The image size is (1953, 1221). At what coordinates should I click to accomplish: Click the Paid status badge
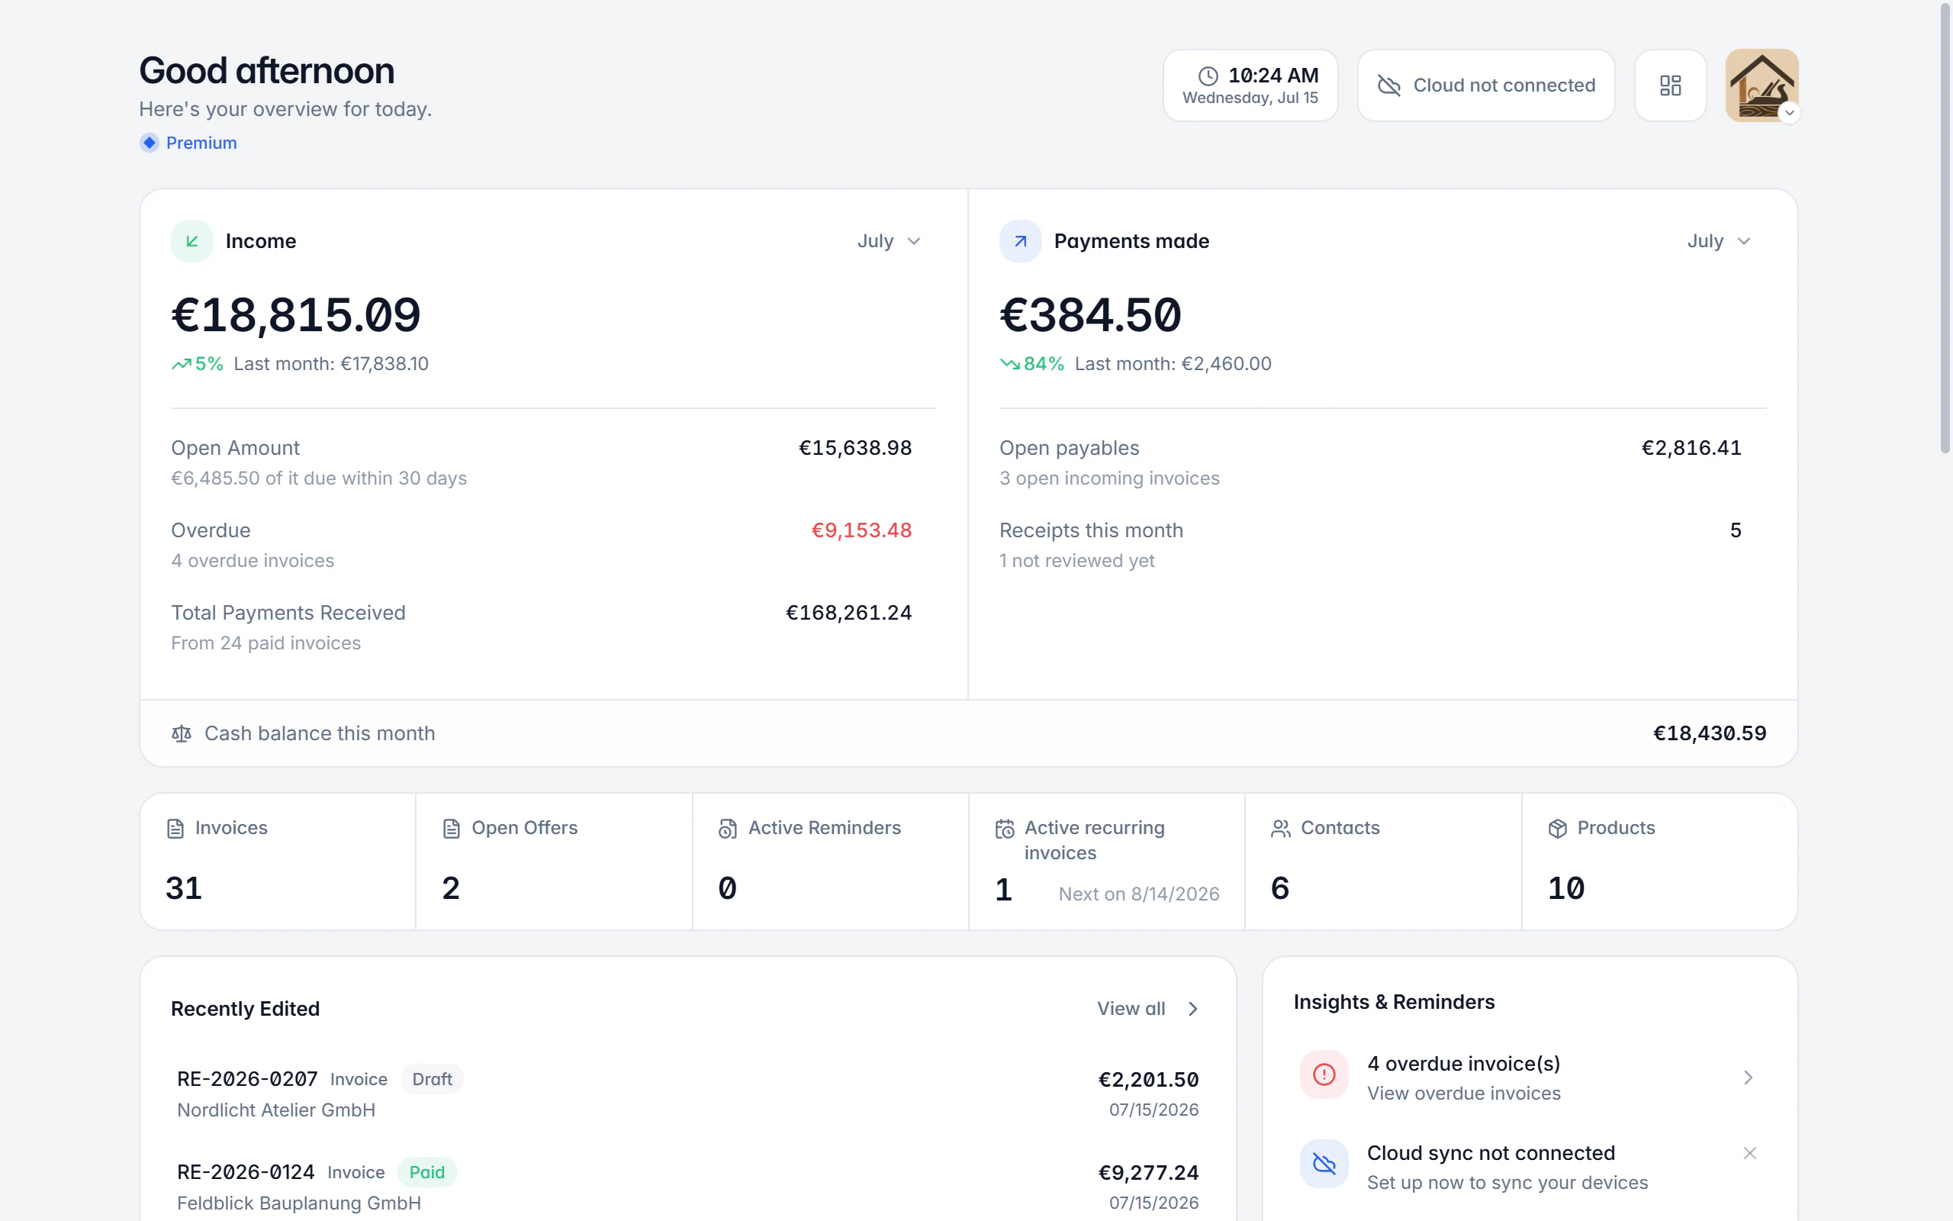pos(427,1173)
